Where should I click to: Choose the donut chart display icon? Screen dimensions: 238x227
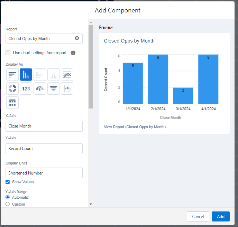coord(12,88)
